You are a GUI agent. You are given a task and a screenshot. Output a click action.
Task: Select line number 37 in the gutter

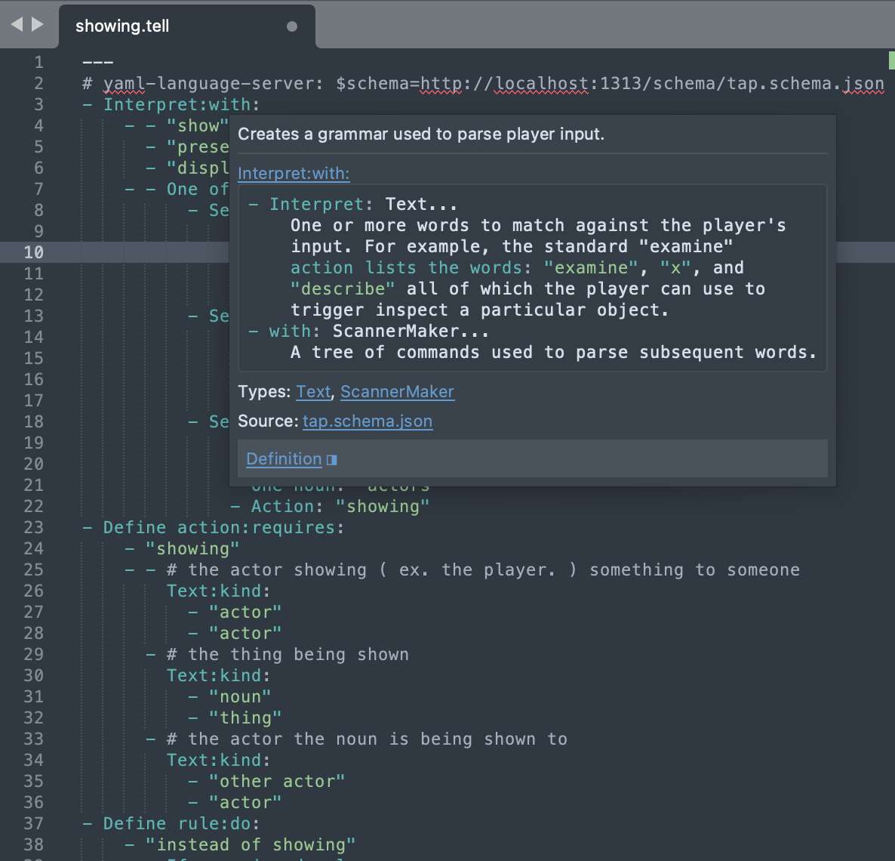point(34,823)
